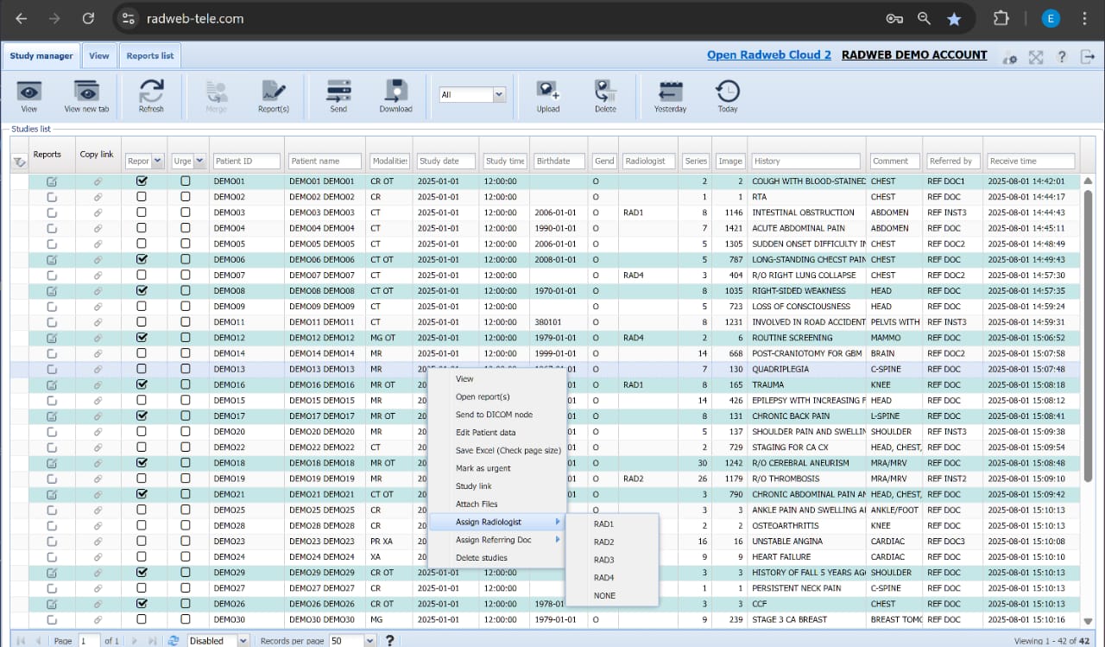The height and width of the screenshot is (647, 1105).
Task: Click the Download toolbar icon
Action: (x=395, y=91)
